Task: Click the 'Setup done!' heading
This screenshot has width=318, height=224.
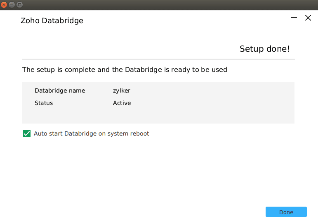Action: coord(264,49)
